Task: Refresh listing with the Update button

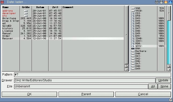Action: pos(163,80)
